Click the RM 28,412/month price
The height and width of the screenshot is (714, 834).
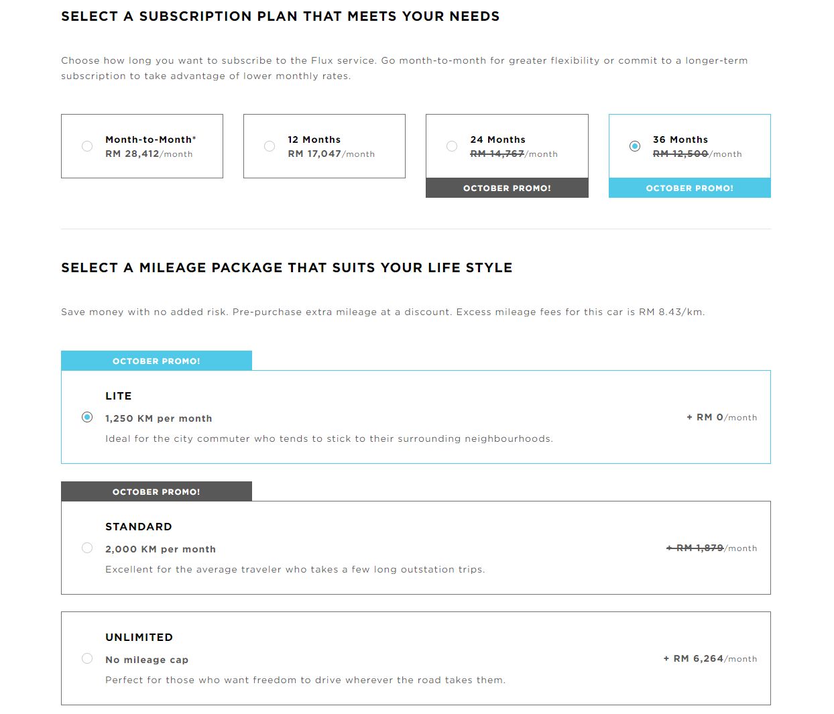[149, 154]
